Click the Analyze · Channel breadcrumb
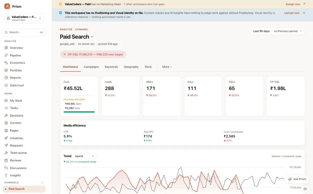 pyautogui.click(x=74, y=29)
